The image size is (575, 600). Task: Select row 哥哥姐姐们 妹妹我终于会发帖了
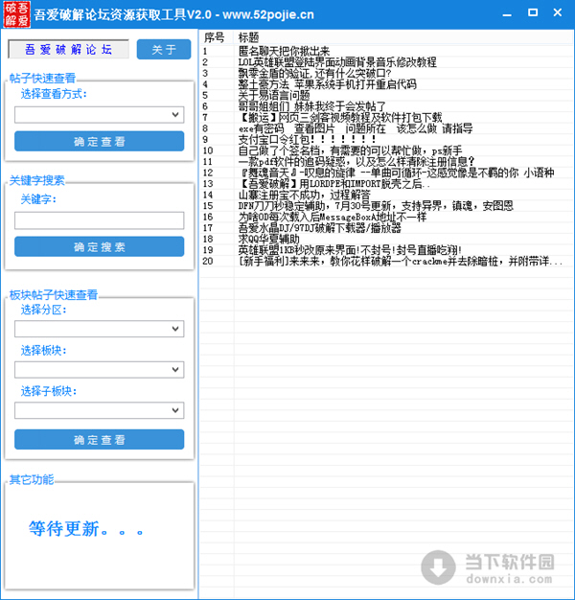386,106
